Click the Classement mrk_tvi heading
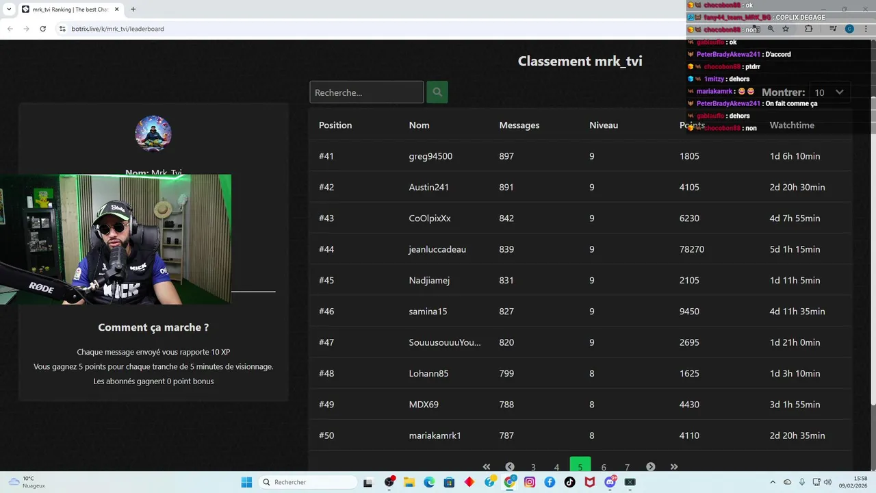The height and width of the screenshot is (493, 876). [580, 61]
